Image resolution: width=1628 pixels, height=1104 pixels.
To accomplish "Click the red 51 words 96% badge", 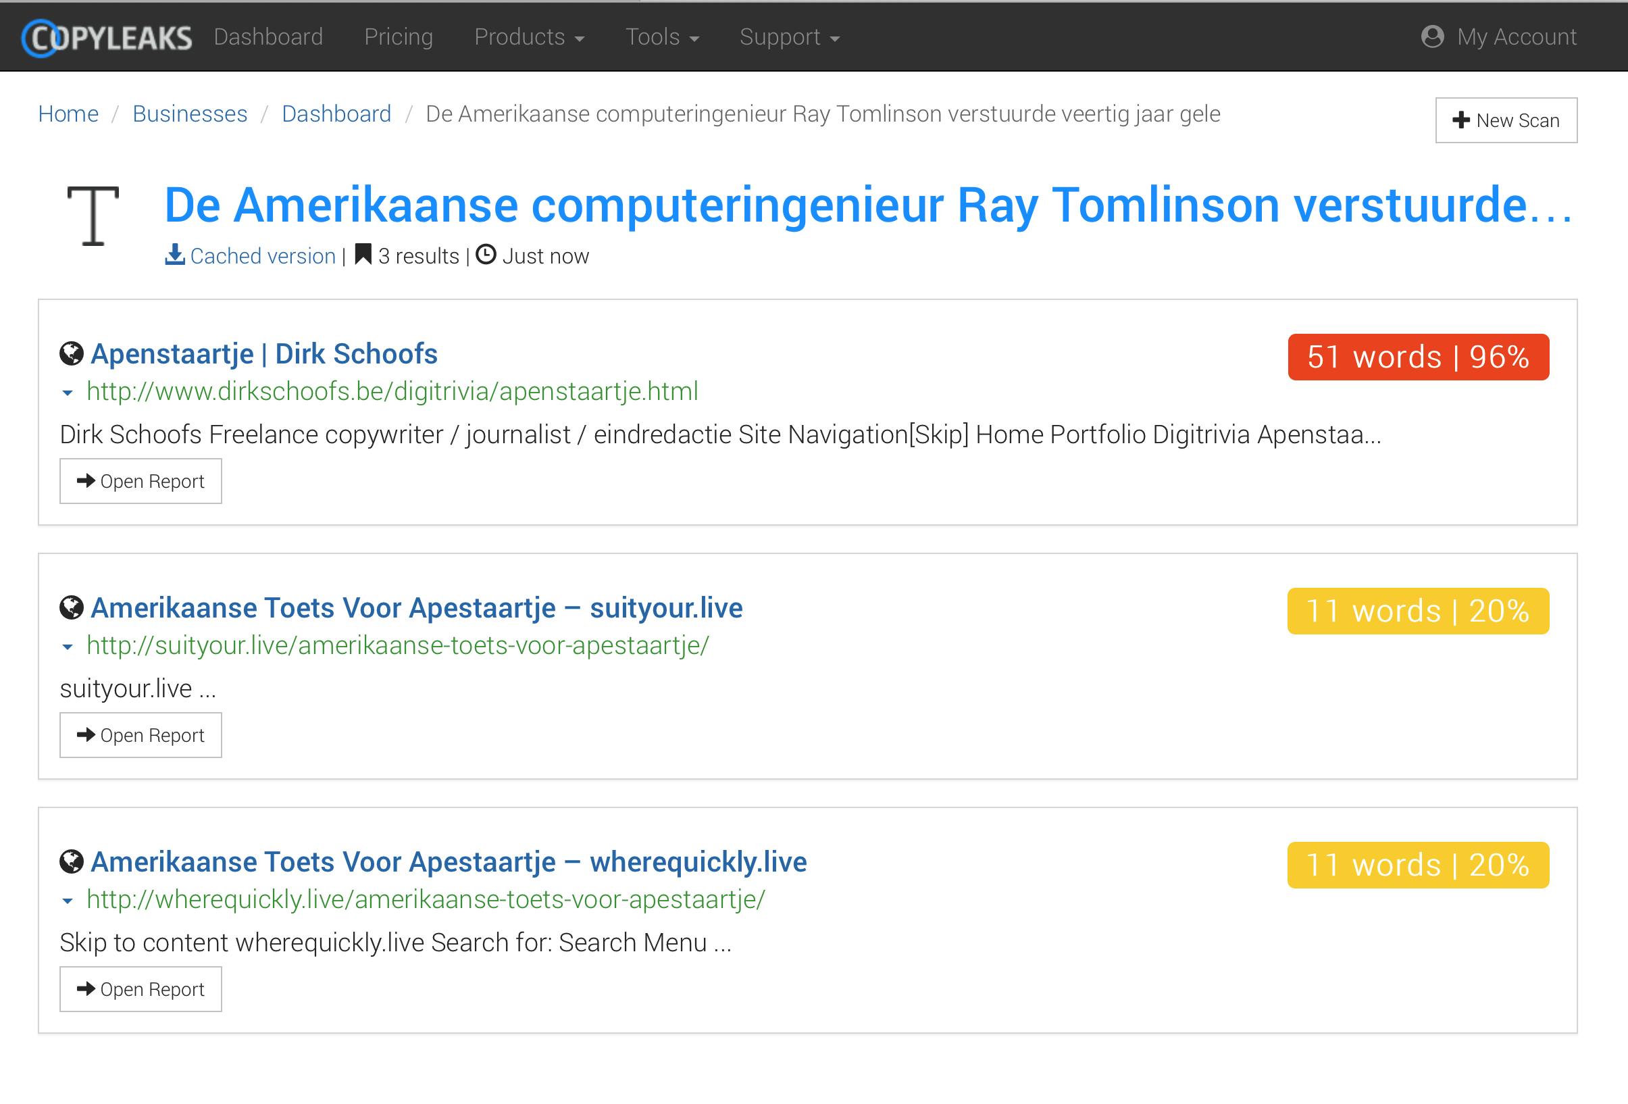I will [1418, 357].
